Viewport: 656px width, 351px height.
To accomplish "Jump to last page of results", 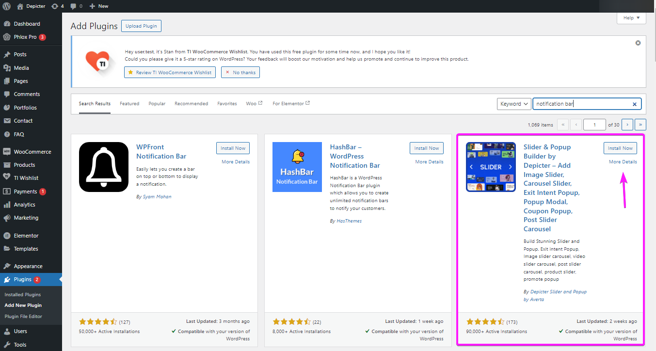I will (x=640, y=125).
